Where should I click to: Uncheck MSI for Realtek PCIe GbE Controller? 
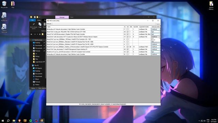pos(128,34)
